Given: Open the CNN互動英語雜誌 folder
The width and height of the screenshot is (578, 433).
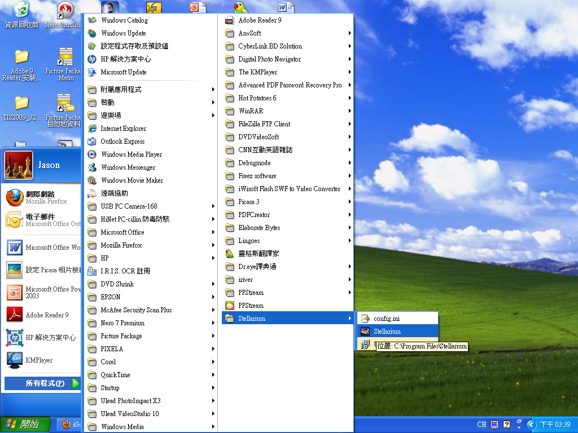Looking at the screenshot, I should [x=287, y=150].
